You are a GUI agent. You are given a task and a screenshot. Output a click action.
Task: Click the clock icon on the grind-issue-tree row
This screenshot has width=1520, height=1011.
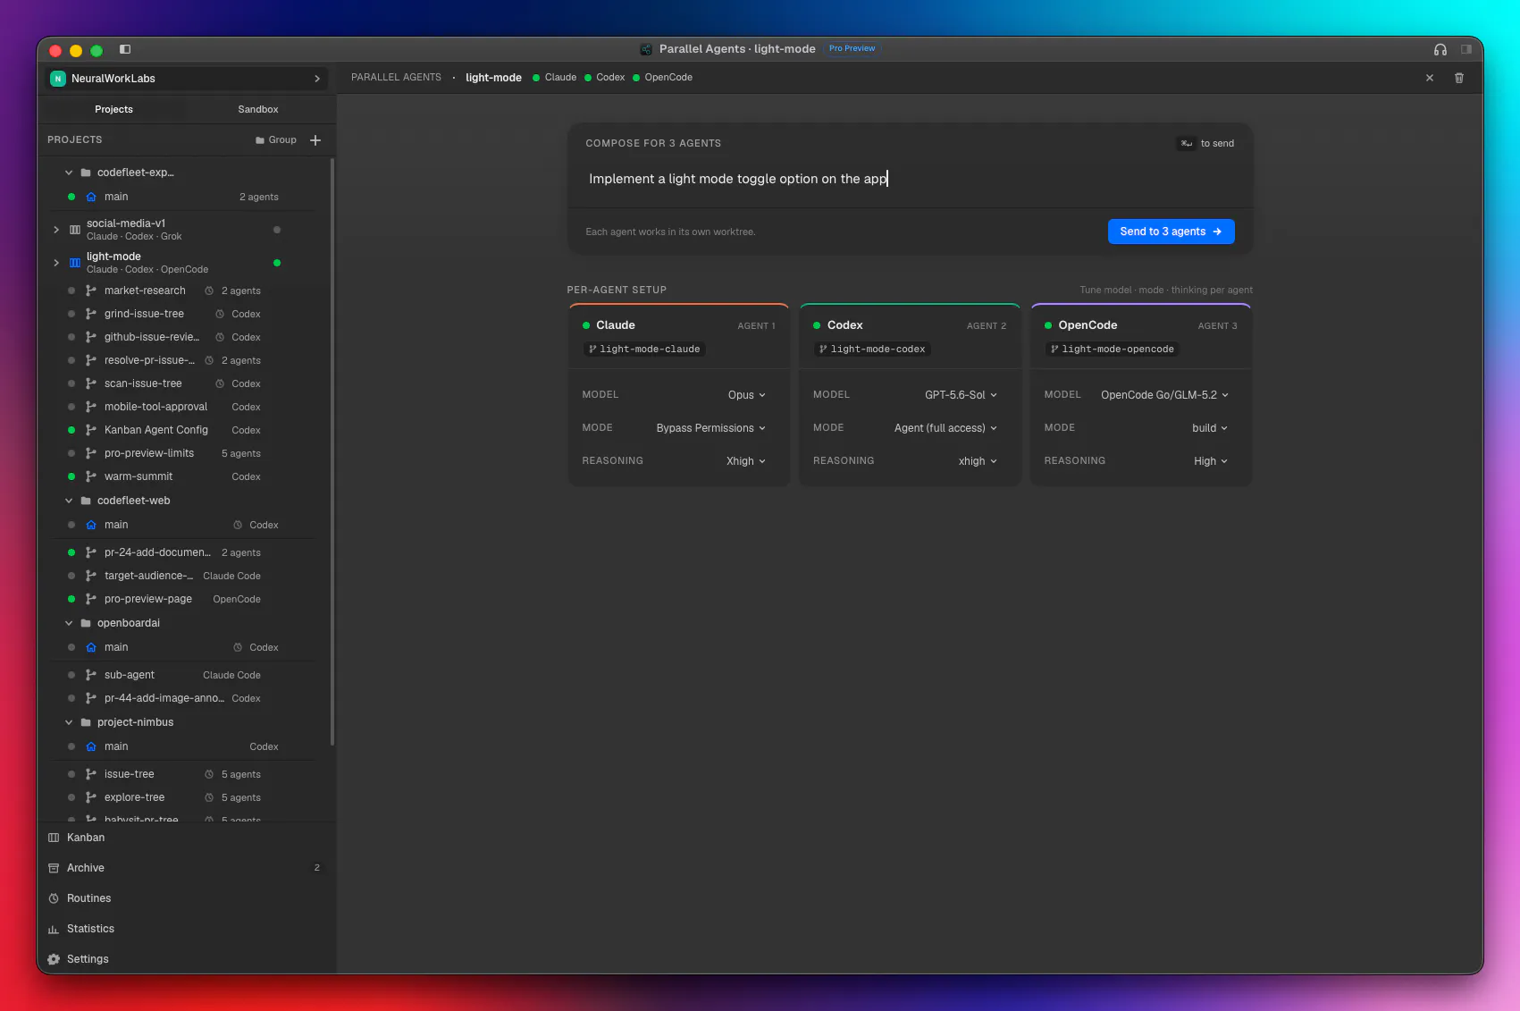220,314
